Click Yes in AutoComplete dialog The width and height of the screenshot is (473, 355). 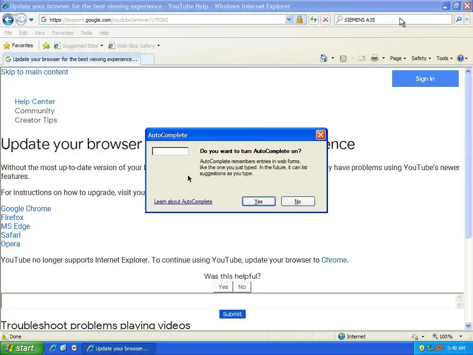click(x=259, y=202)
